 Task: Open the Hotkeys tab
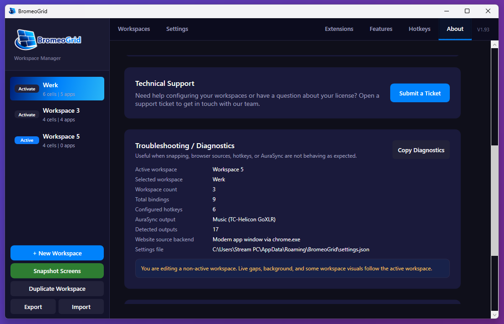pyautogui.click(x=419, y=29)
